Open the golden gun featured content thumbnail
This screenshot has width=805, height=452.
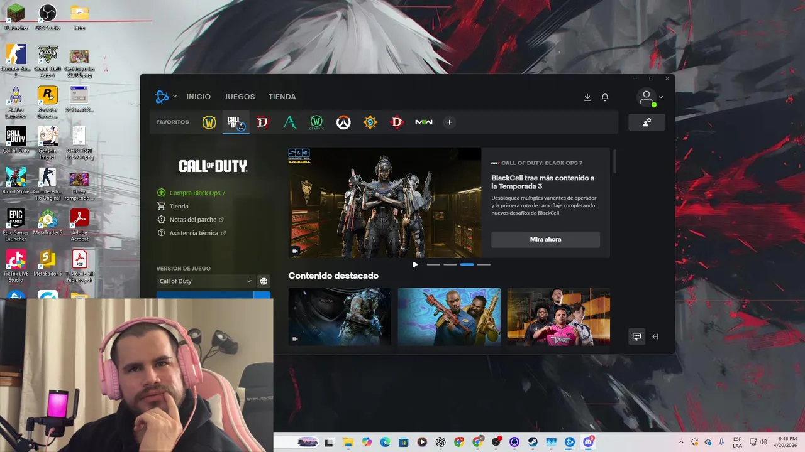point(449,316)
